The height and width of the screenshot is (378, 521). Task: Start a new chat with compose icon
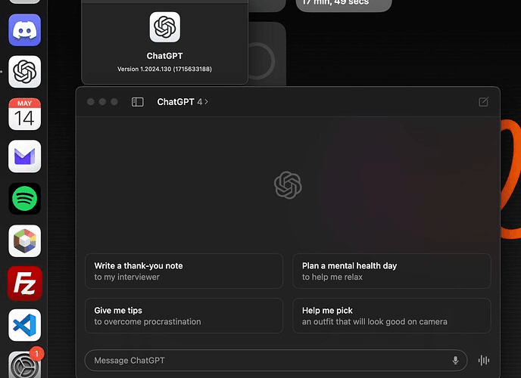click(x=483, y=102)
